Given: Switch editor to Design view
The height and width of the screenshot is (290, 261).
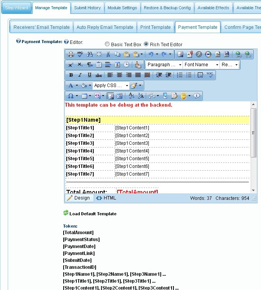Looking at the screenshot, I should point(79,198).
